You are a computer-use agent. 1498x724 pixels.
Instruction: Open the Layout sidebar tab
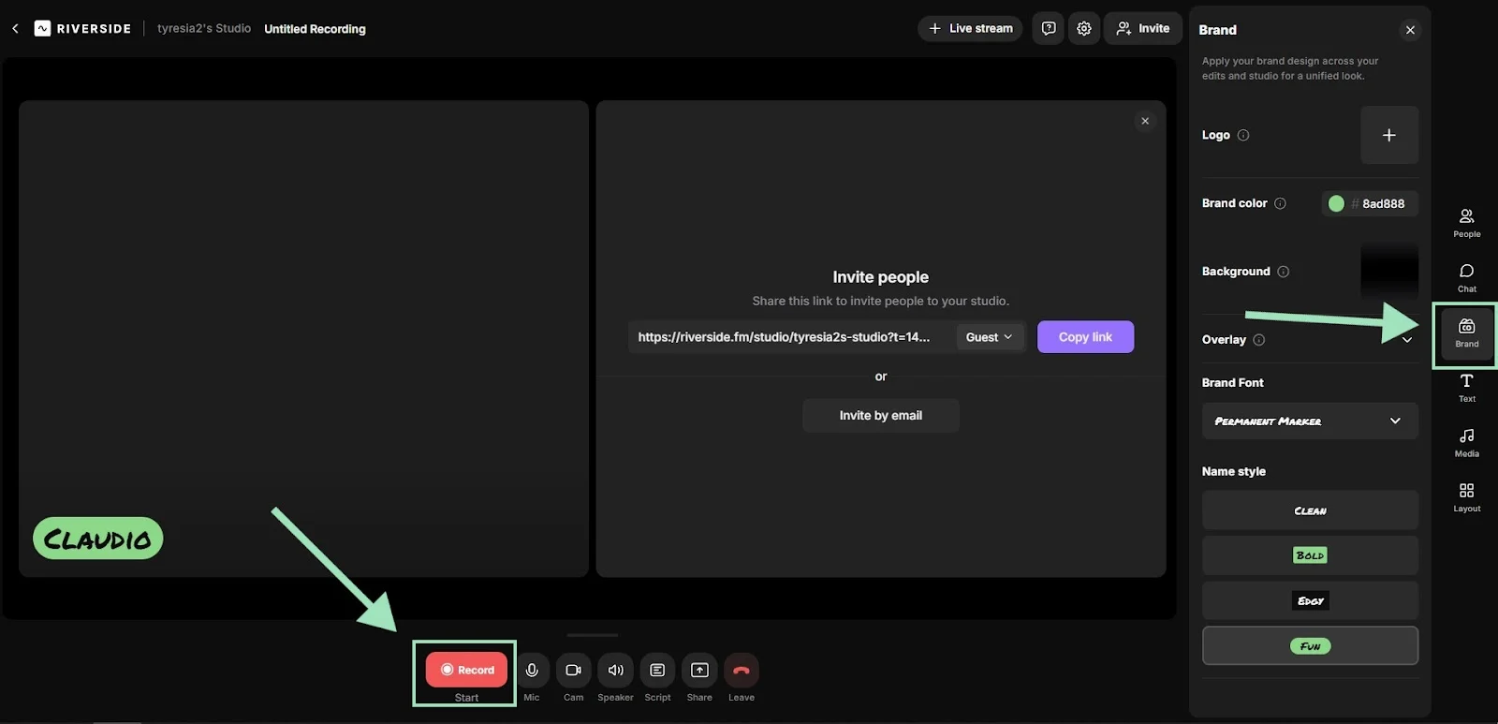(1466, 497)
